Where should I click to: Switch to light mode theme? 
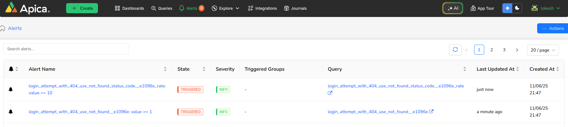[x=507, y=8]
